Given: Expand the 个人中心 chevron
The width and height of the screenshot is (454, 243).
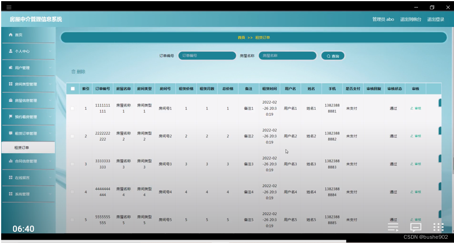Looking at the screenshot, I should (x=50, y=51).
